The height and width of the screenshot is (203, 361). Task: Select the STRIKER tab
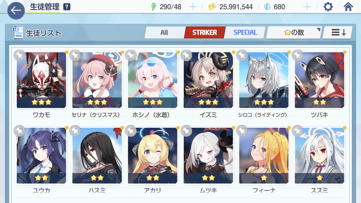click(204, 32)
